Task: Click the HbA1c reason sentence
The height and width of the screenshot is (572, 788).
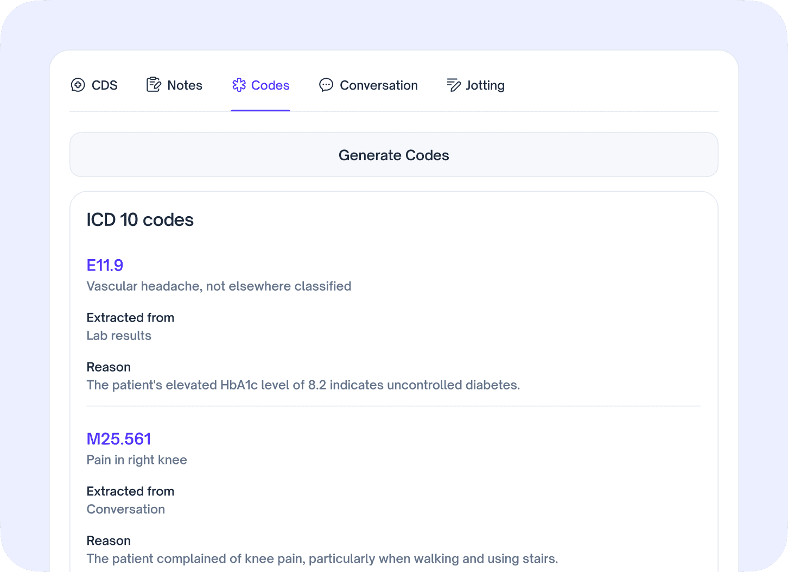Action: [303, 385]
